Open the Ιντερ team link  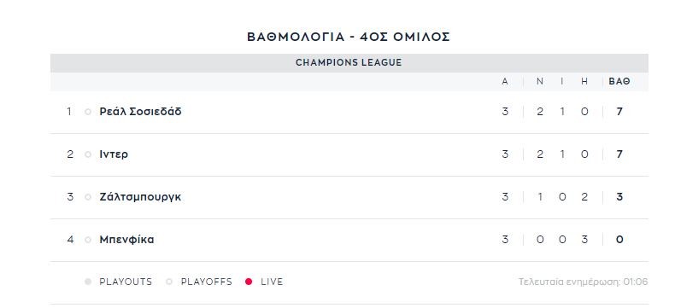click(x=114, y=154)
